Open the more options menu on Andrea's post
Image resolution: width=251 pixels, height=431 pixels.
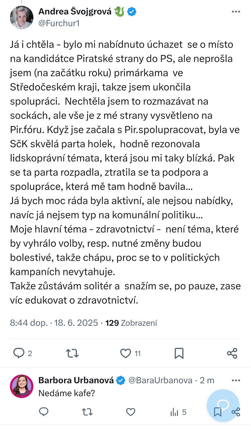click(236, 12)
